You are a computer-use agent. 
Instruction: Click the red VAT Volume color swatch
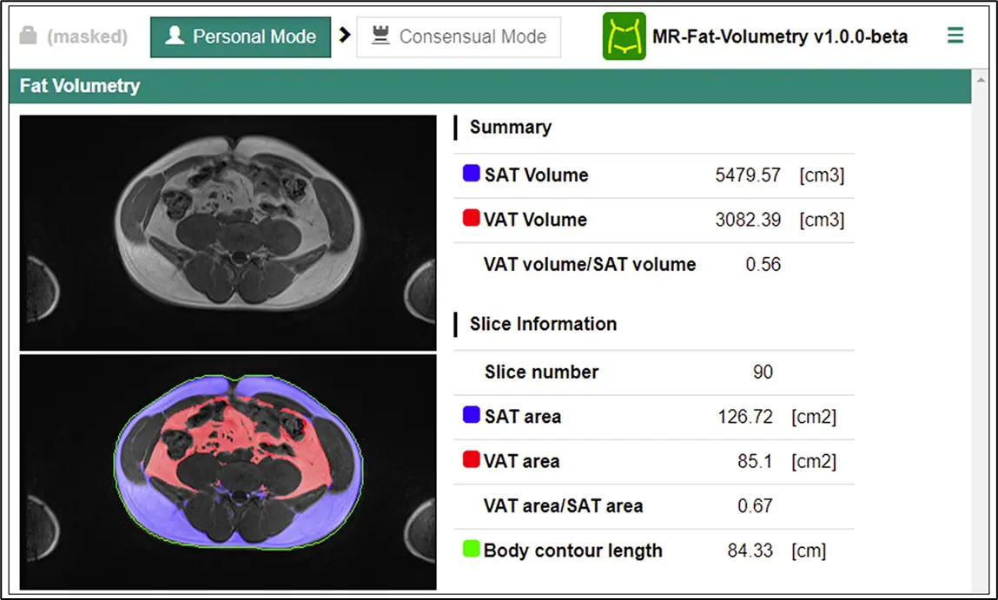click(472, 219)
